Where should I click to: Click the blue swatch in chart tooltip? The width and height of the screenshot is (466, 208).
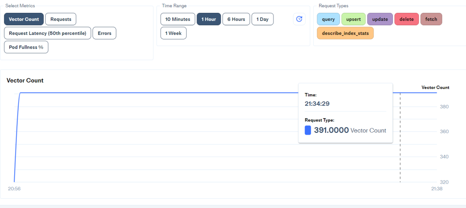point(308,130)
